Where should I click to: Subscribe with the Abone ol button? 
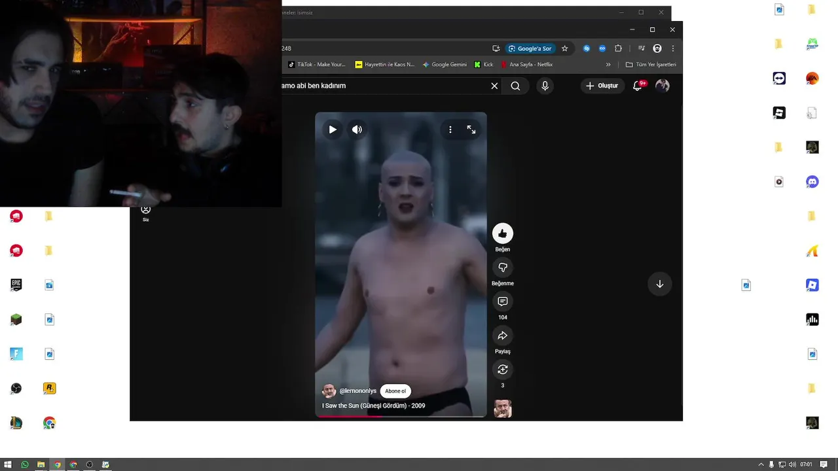coord(395,391)
